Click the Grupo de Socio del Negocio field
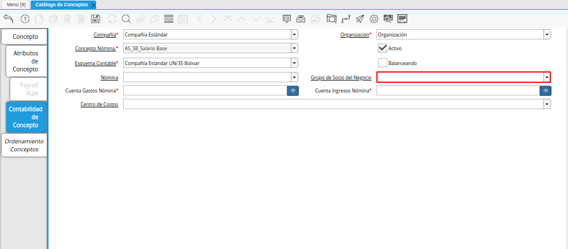This screenshot has width=568, height=249. pos(460,77)
